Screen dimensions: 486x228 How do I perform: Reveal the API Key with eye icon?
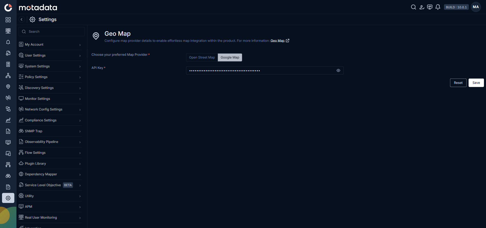(x=338, y=70)
